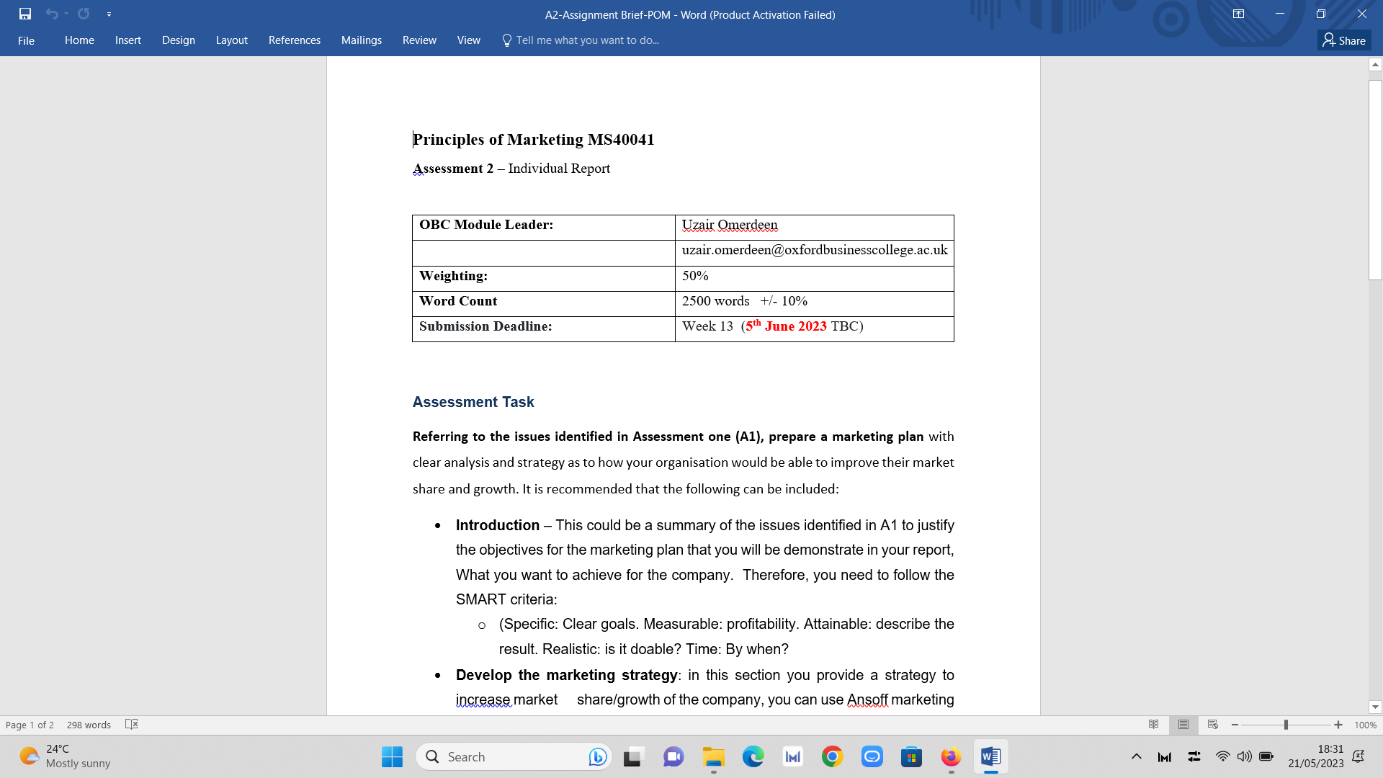The image size is (1383, 778).
Task: Click the 5th June 2023 deadline text
Action: click(786, 326)
